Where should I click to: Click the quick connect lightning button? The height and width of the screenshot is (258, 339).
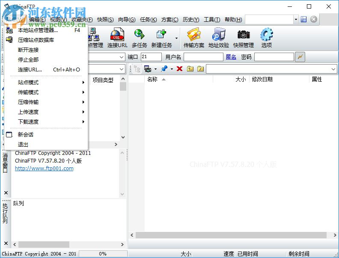coord(300,57)
